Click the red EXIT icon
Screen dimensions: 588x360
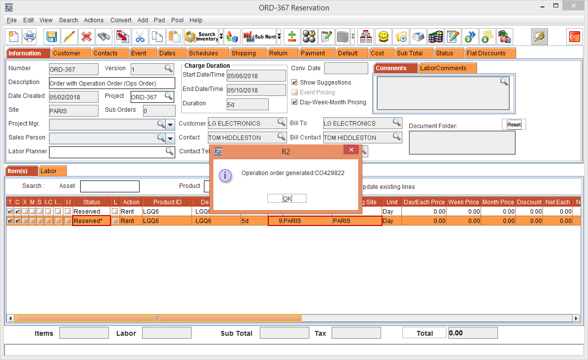[x=574, y=37]
